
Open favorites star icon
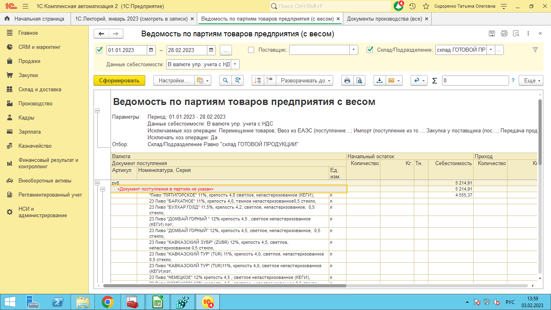click(426, 6)
